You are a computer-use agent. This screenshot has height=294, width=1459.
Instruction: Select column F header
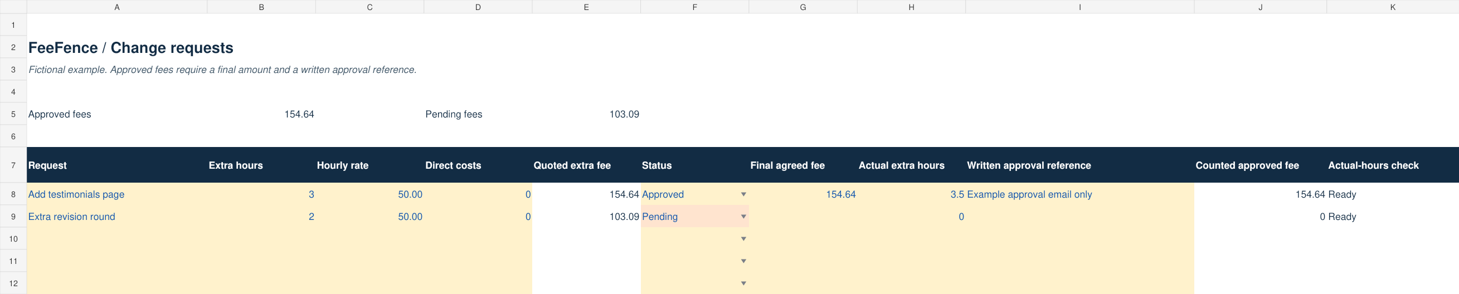[x=694, y=7]
